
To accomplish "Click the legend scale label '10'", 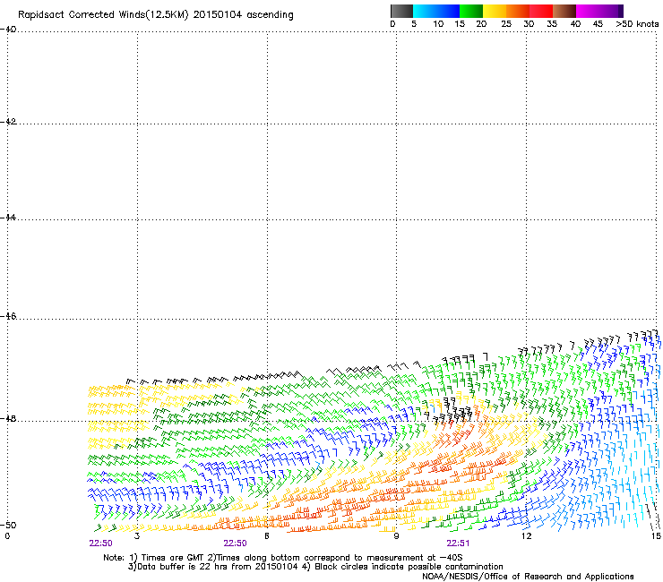I will point(438,24).
